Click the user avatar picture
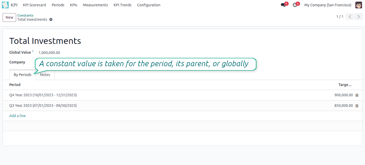Image resolution: width=365 pixels, height=165 pixels. 359,5
